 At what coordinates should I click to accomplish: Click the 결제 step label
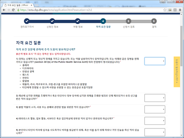[154, 27]
